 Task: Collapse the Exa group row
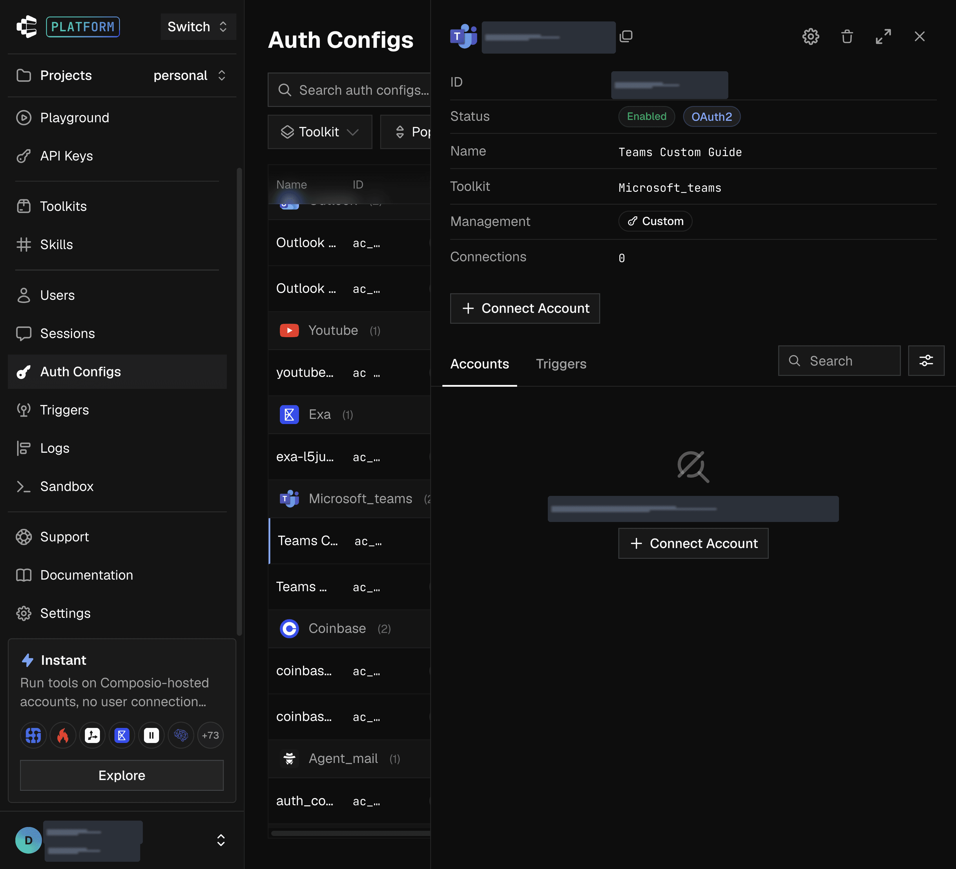tap(349, 415)
